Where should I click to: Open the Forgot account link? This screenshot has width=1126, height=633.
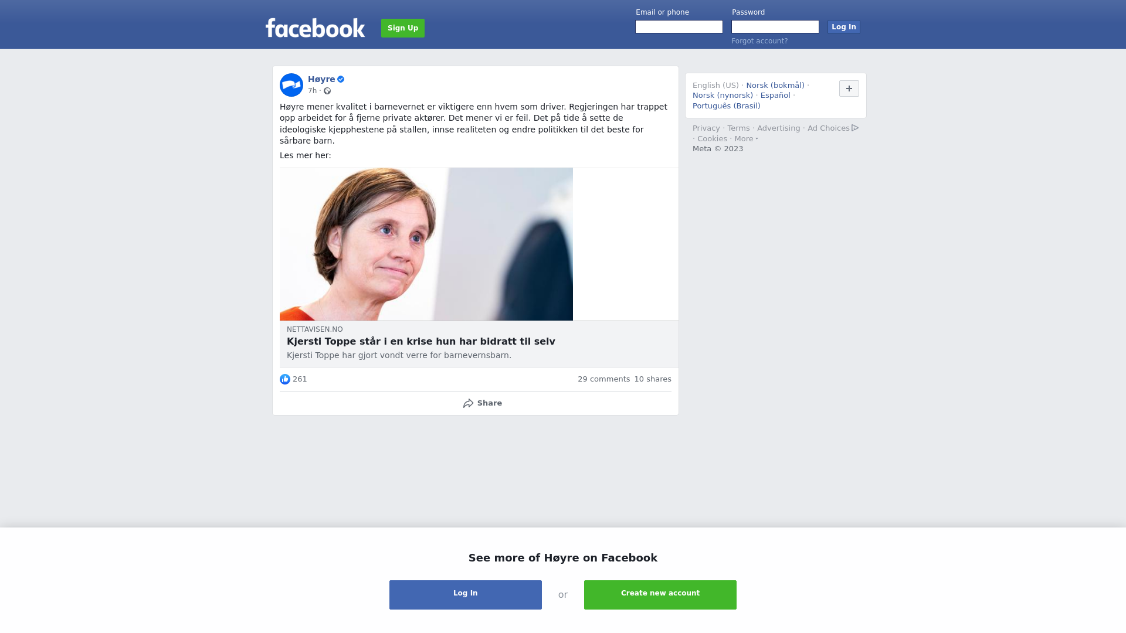759,41
